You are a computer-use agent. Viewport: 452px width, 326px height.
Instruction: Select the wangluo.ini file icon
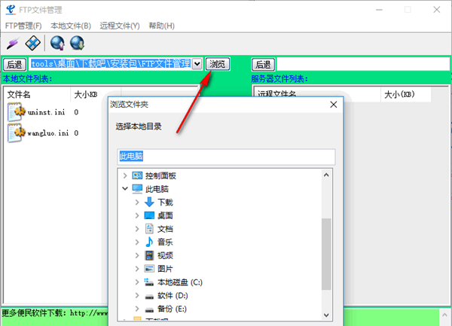[x=16, y=133]
